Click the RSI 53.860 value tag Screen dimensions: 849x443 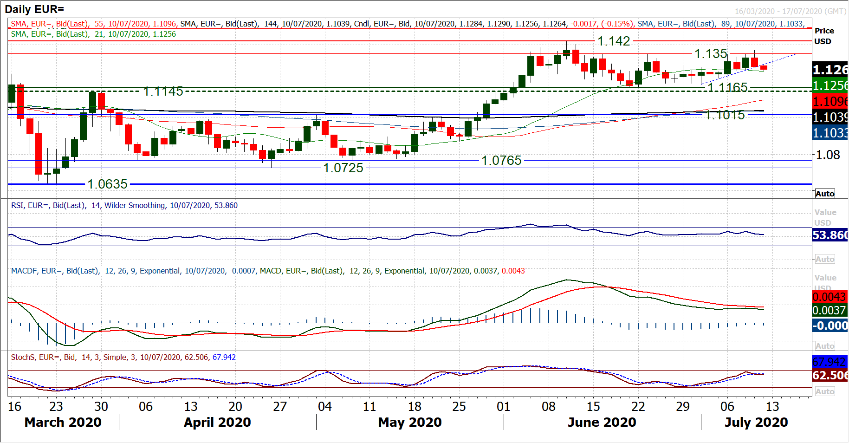click(x=830, y=235)
